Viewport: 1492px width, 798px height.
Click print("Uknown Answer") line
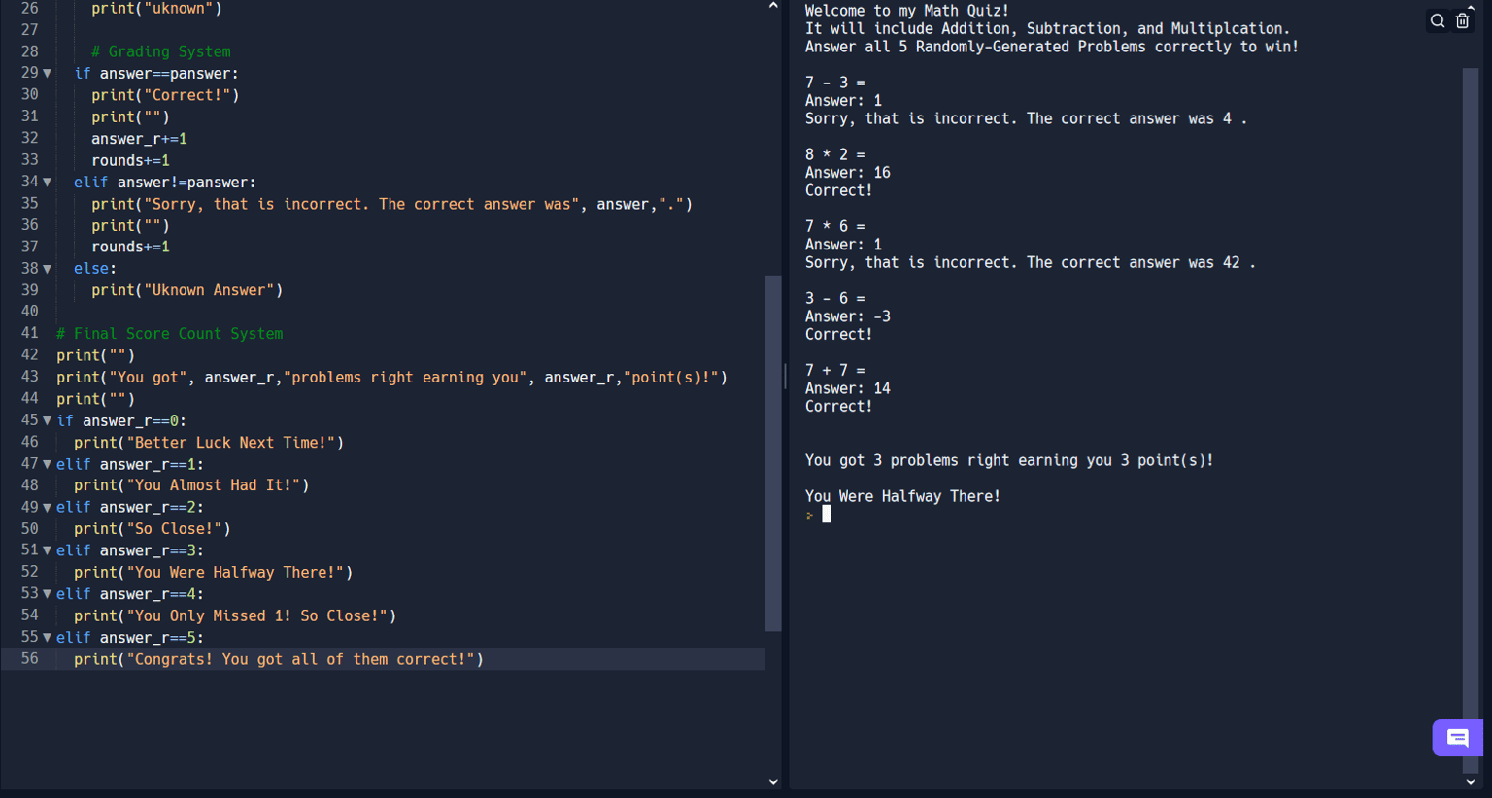(187, 290)
